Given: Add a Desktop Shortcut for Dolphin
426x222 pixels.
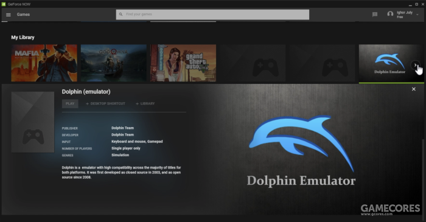Looking at the screenshot, I should 105,103.
